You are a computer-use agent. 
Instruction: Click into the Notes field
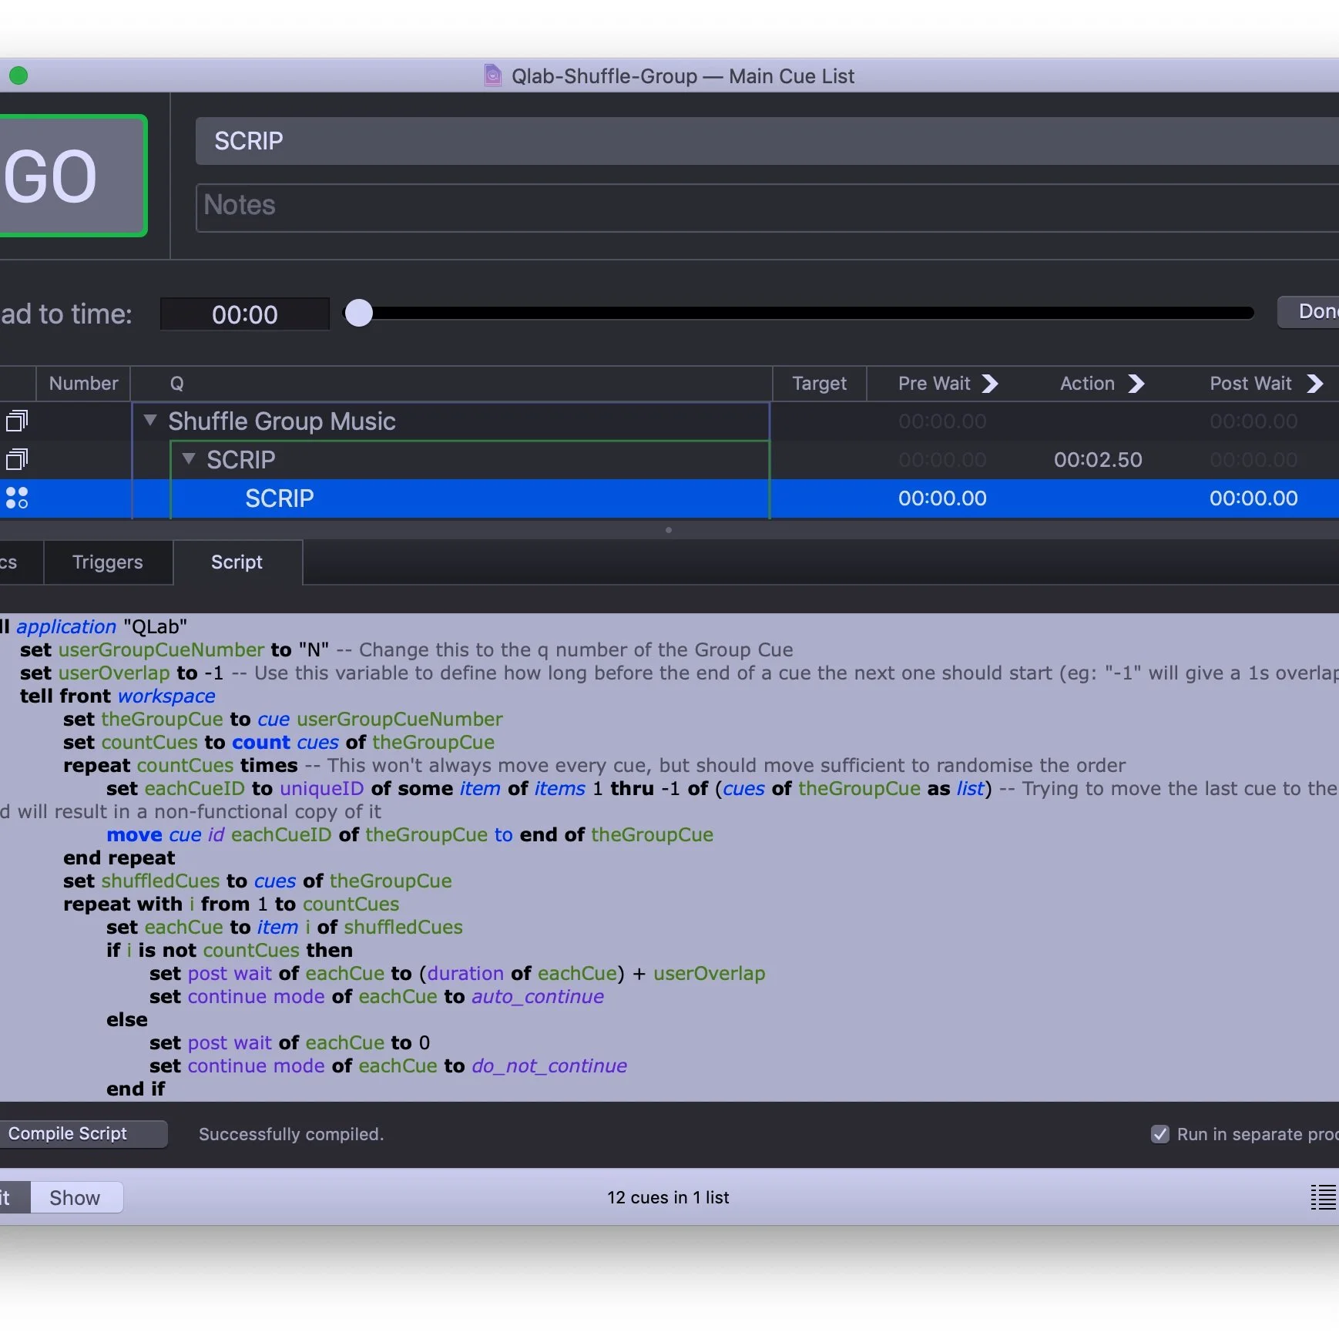pos(767,207)
